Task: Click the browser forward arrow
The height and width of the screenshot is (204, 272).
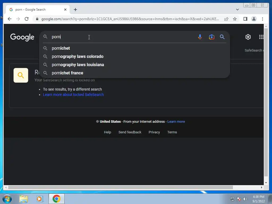Action: click(x=18, y=19)
